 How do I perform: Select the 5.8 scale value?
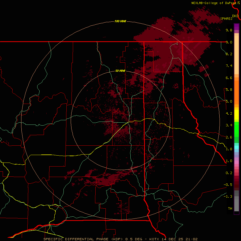(x=229, y=90)
